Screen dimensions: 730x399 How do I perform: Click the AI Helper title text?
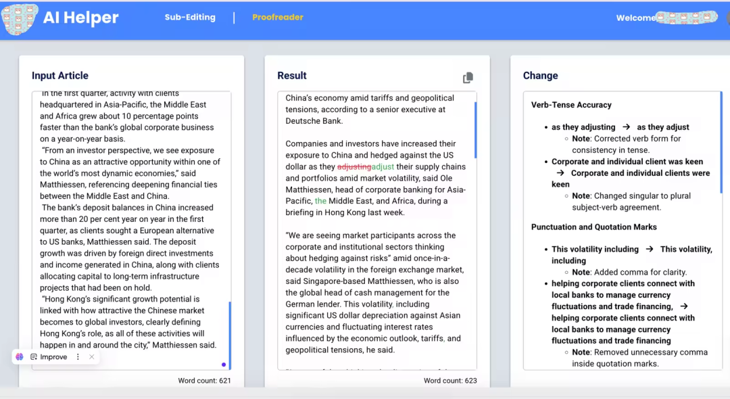pos(80,18)
